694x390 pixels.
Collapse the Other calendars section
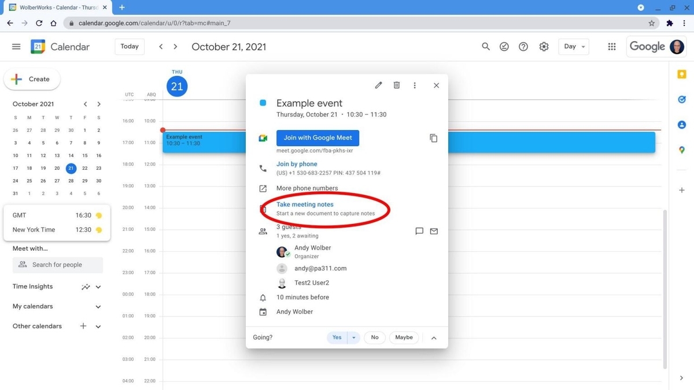click(98, 326)
